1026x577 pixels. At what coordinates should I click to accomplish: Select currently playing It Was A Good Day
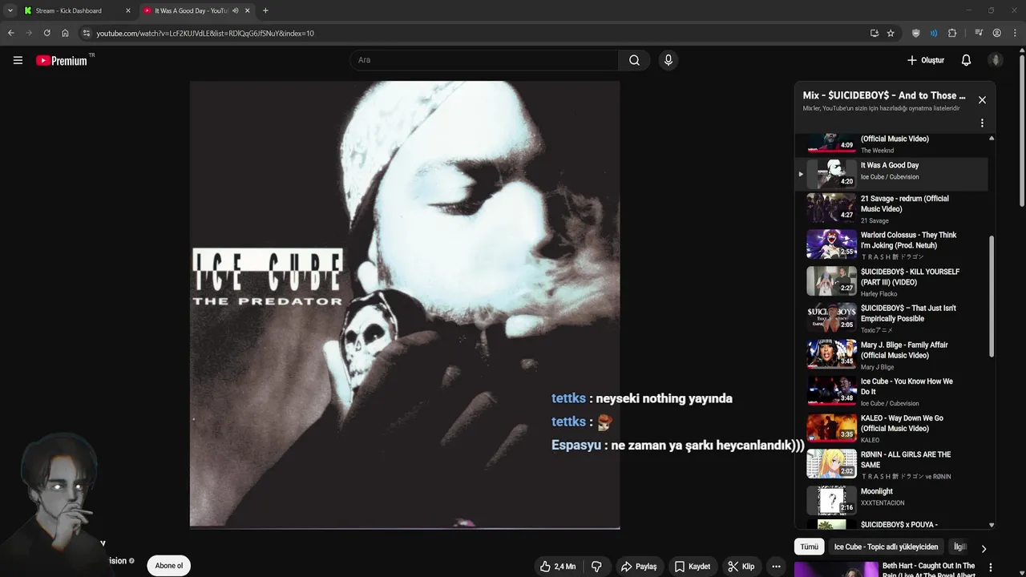891,172
